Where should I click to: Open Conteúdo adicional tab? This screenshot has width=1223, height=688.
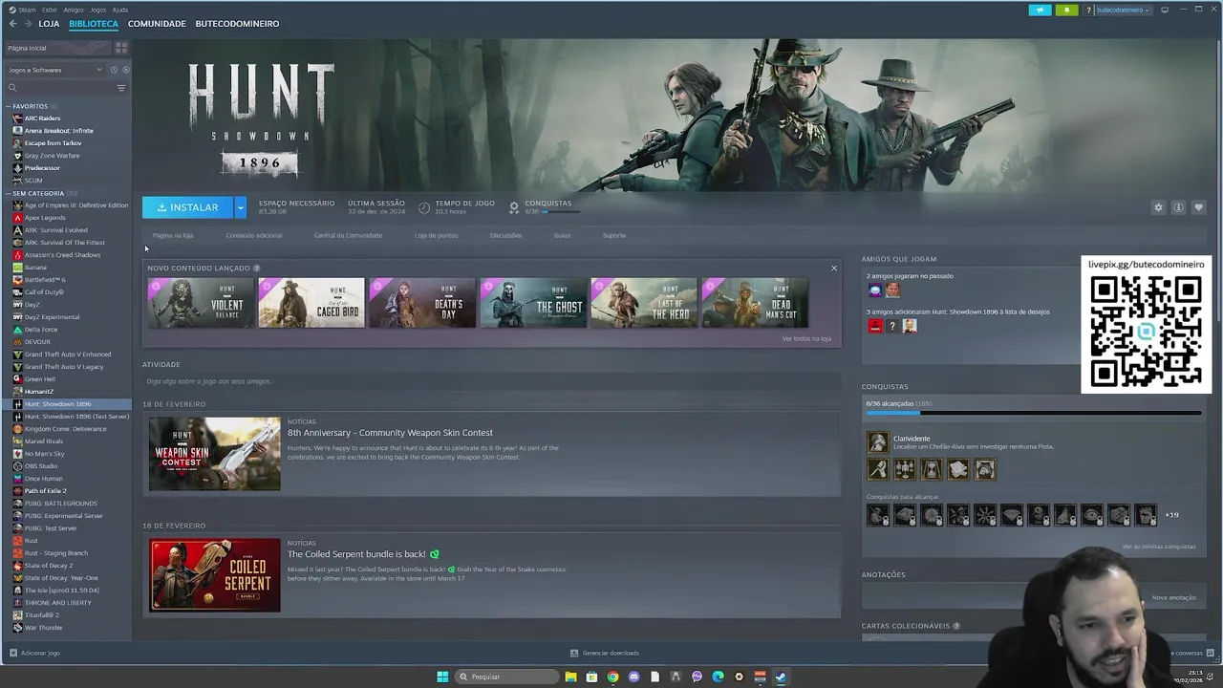pyautogui.click(x=254, y=235)
